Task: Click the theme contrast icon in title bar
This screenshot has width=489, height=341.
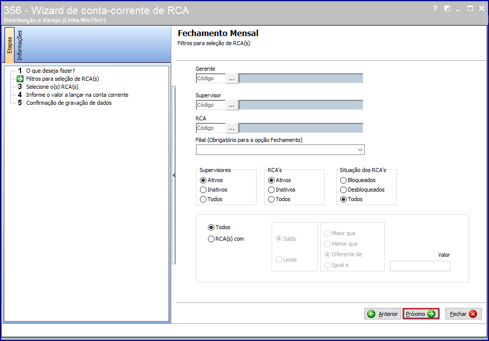Action: 447,9
